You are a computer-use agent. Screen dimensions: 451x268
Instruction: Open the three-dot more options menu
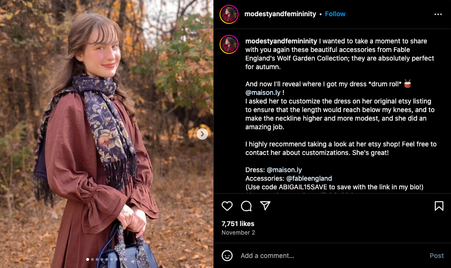[438, 14]
